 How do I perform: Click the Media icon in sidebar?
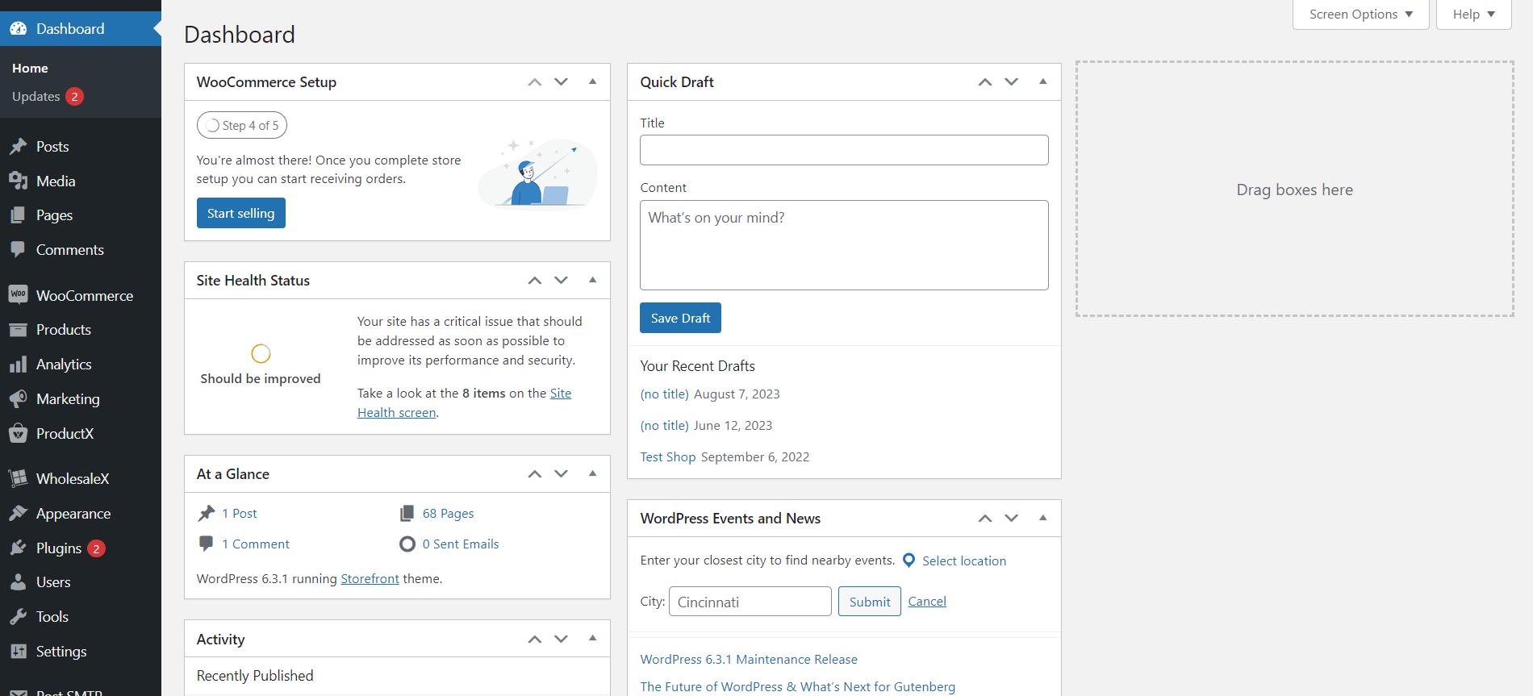pos(19,181)
